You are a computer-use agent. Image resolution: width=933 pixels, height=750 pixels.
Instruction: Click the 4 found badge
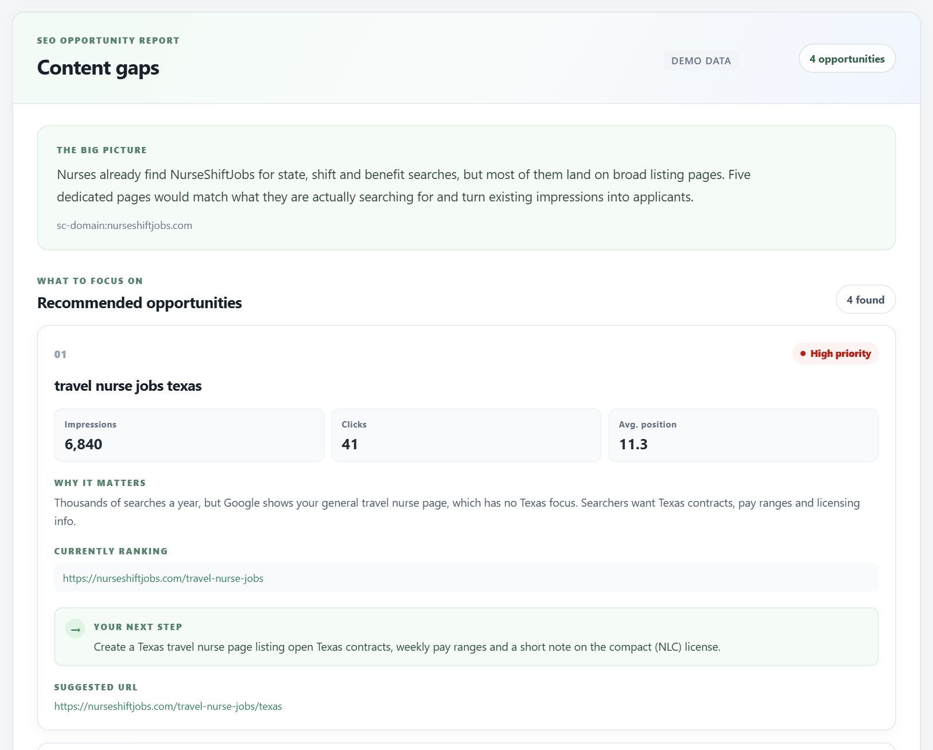[865, 300]
